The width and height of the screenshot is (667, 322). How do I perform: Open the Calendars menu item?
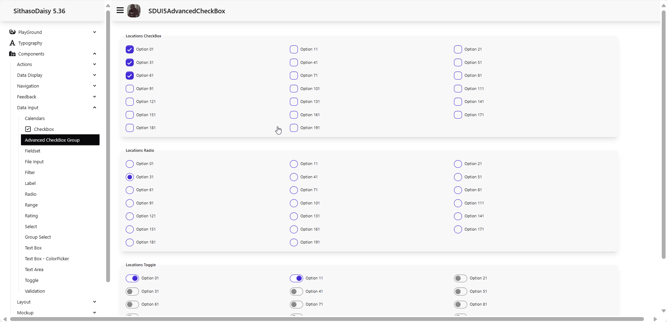point(35,118)
